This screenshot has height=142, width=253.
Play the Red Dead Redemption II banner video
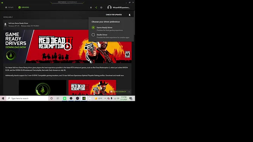(67, 46)
